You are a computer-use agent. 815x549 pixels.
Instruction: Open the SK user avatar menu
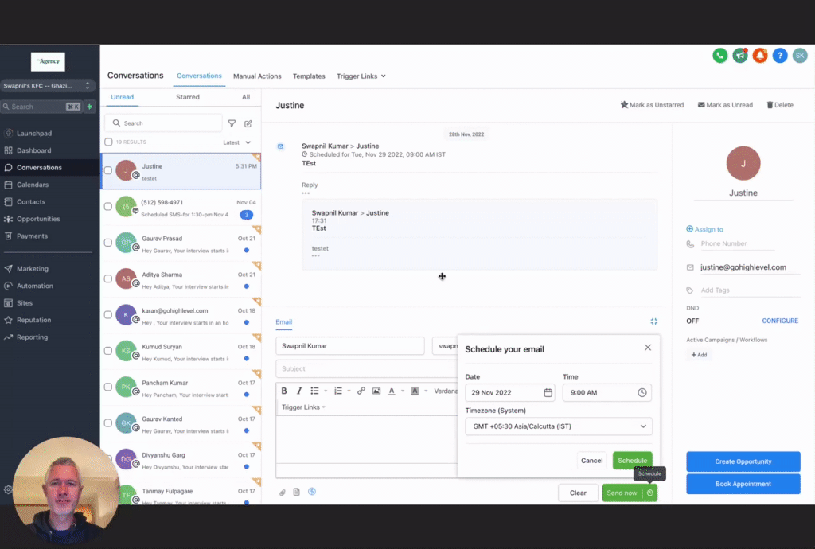tap(799, 56)
